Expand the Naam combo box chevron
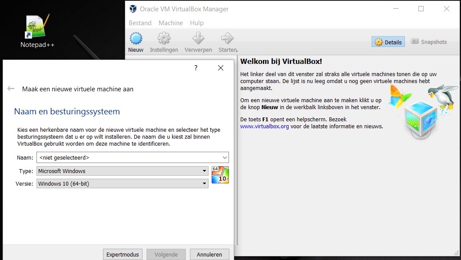This screenshot has width=461, height=260. click(x=225, y=157)
